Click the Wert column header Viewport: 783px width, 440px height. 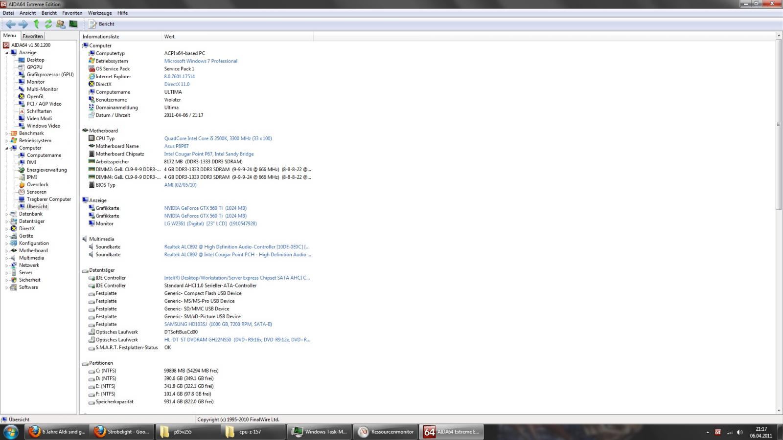pos(237,37)
